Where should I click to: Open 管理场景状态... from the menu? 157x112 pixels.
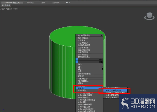click(x=89, y=57)
